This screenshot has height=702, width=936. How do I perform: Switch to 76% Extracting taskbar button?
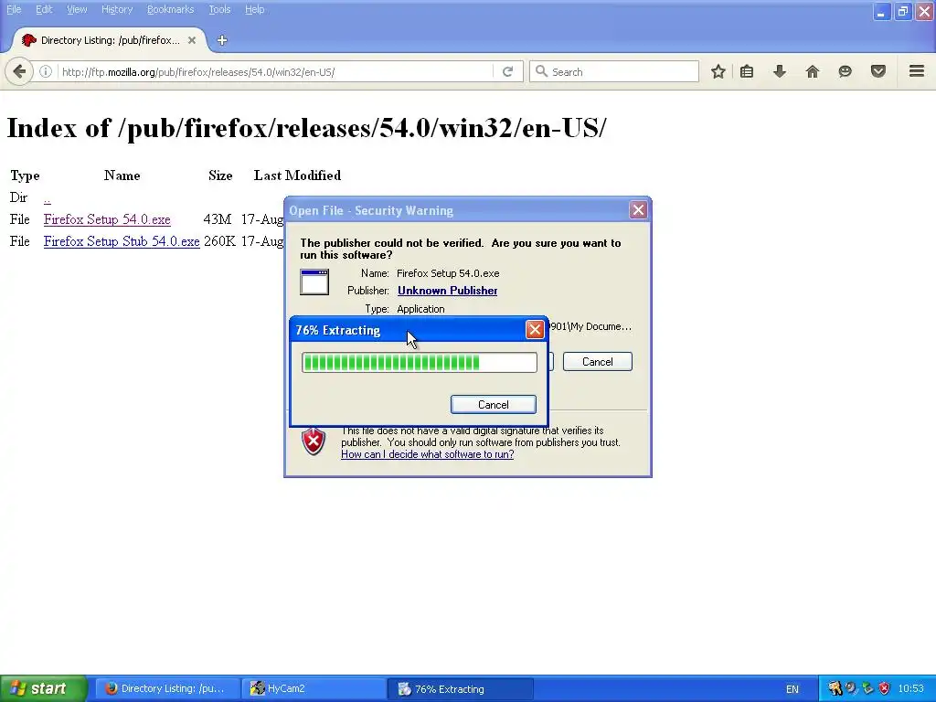tap(460, 688)
